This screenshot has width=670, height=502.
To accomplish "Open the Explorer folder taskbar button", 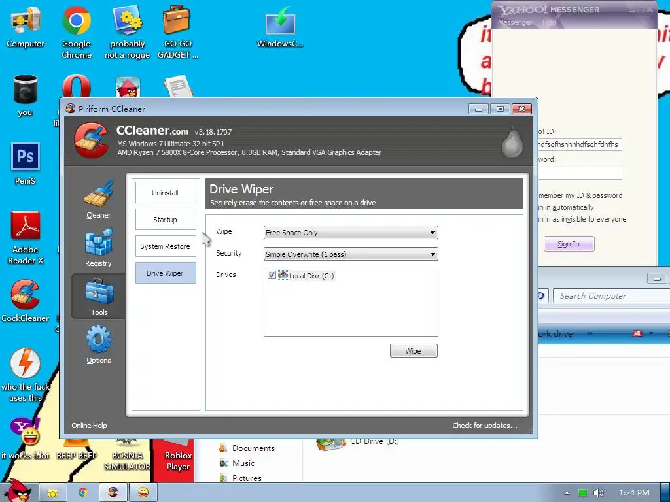I will point(53,493).
